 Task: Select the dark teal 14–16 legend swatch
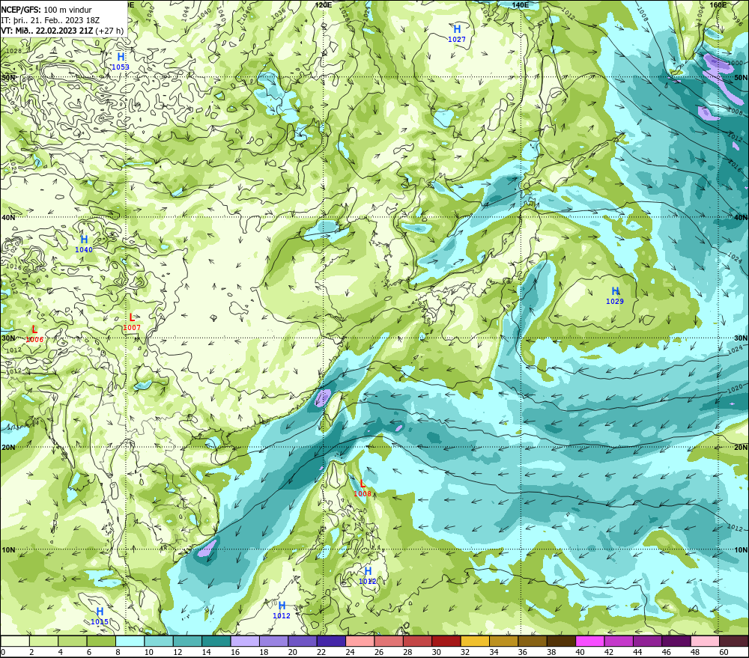point(216,642)
